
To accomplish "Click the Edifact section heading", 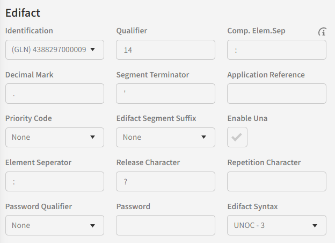I will 23,12.
